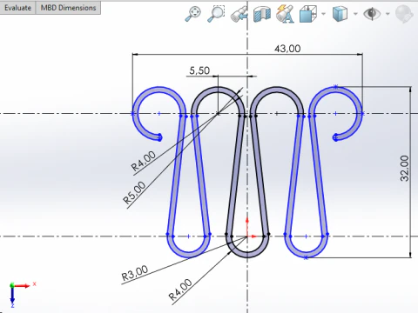Select Zoom to Area tool
This screenshot has width=418, height=313.
tap(216, 14)
